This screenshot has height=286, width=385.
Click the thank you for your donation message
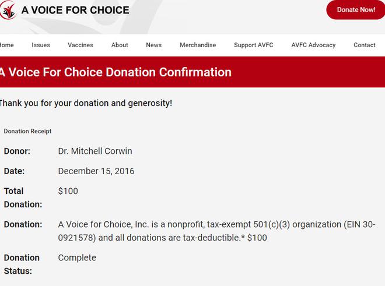coord(86,103)
